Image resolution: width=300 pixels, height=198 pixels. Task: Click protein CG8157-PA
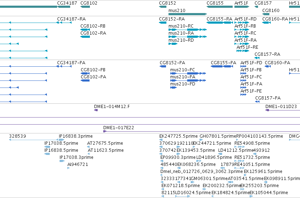pyautogui.click(x=268, y=98)
